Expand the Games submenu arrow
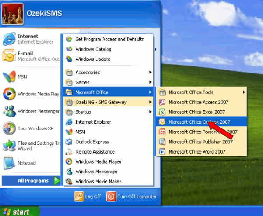This screenshot has height=216, width=263. (x=150, y=82)
